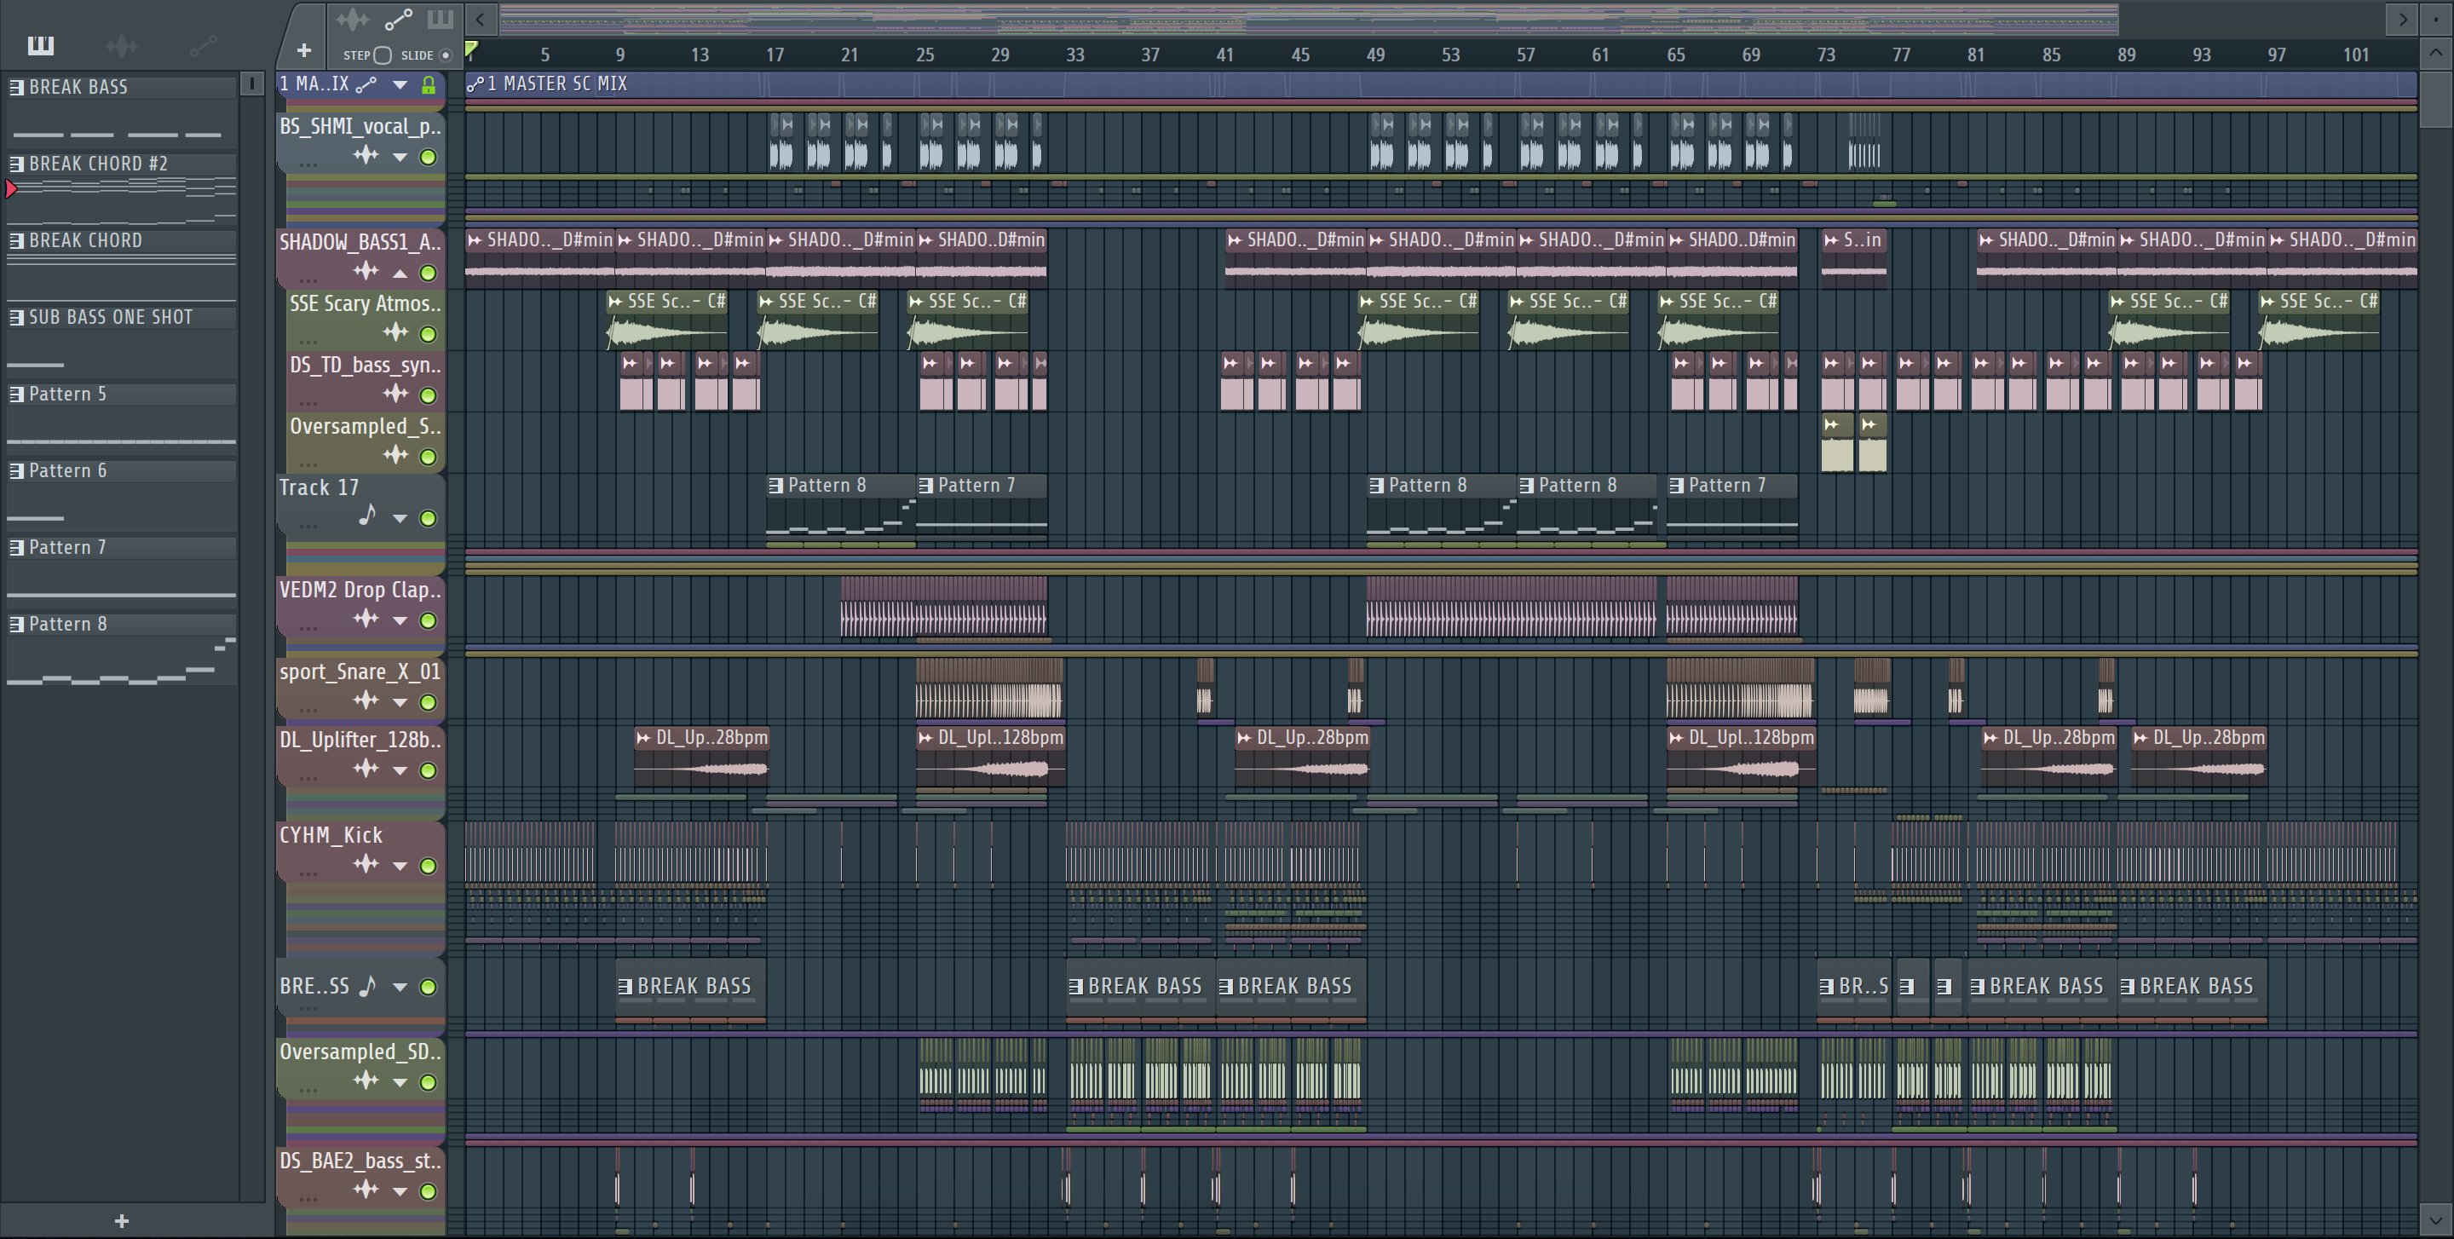Show piano patterns in the picker panel
The image size is (2454, 1239).
40,45
